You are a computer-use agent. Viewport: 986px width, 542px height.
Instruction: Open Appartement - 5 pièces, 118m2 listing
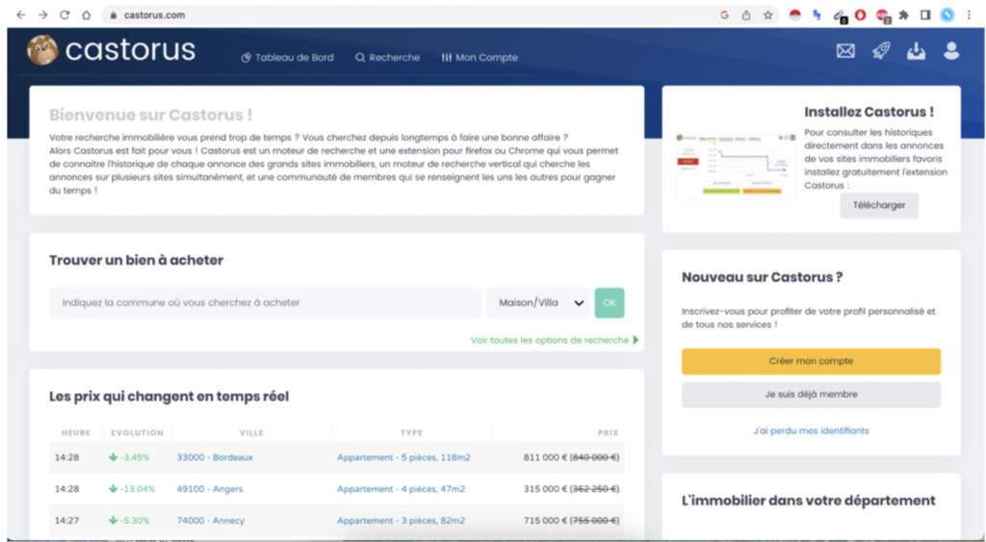tap(403, 457)
